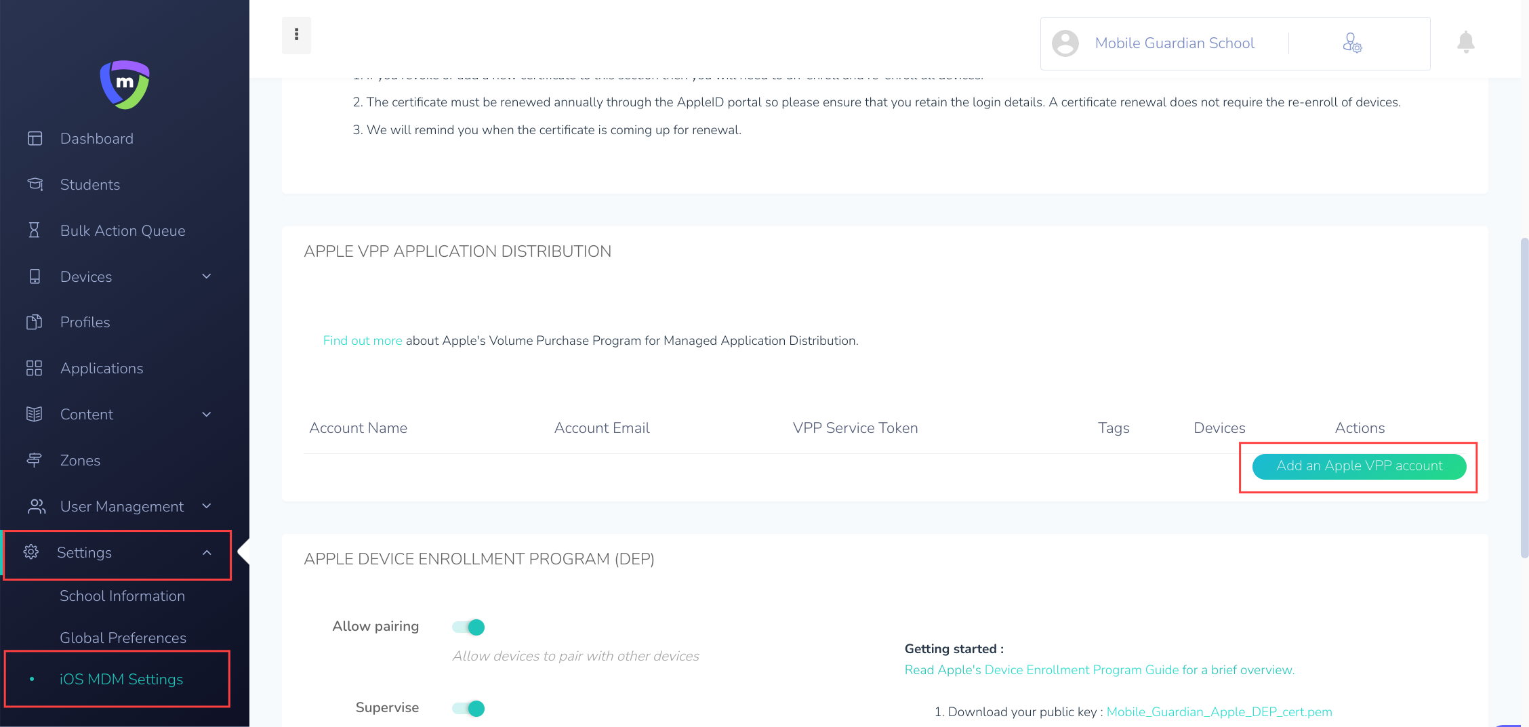The image size is (1529, 727).
Task: Click the Content book icon
Action: click(x=35, y=414)
